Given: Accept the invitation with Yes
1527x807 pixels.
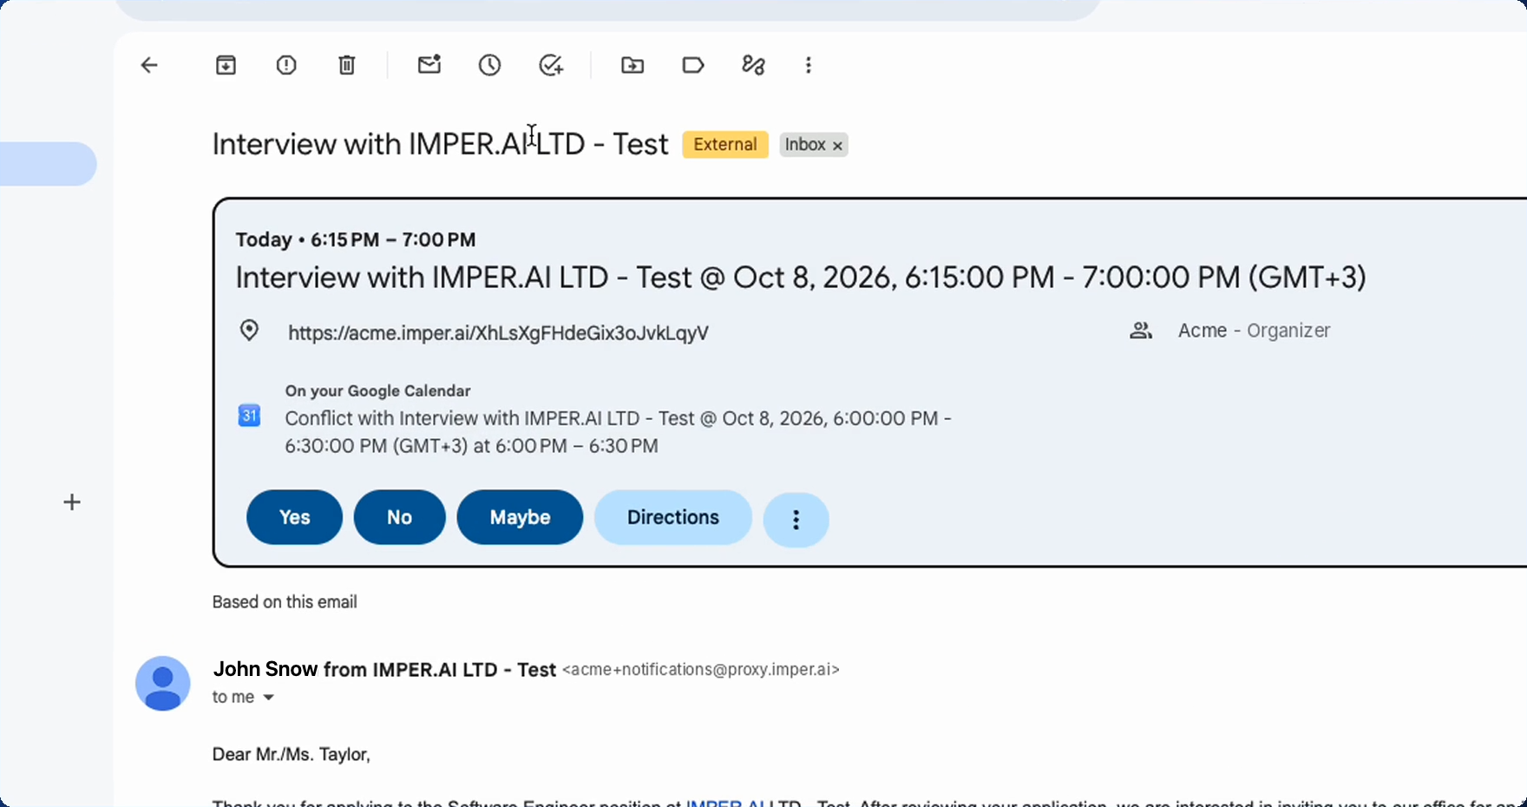Looking at the screenshot, I should (295, 517).
